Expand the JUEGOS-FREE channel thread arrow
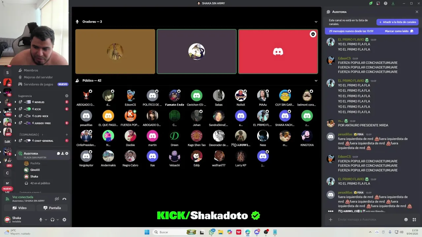Viewport: 422px width, 237px height. tap(15, 123)
